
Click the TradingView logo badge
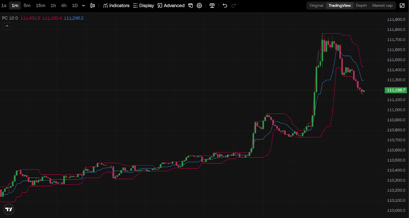(9, 209)
